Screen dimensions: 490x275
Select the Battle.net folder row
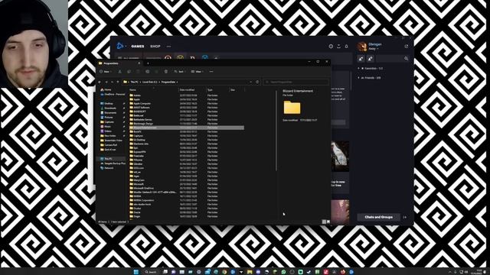pos(186,115)
